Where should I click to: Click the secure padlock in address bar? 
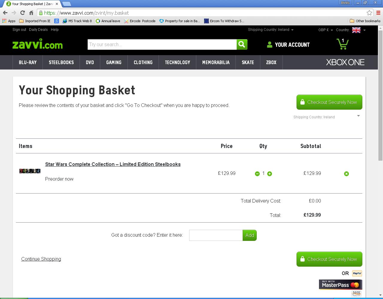[41, 13]
